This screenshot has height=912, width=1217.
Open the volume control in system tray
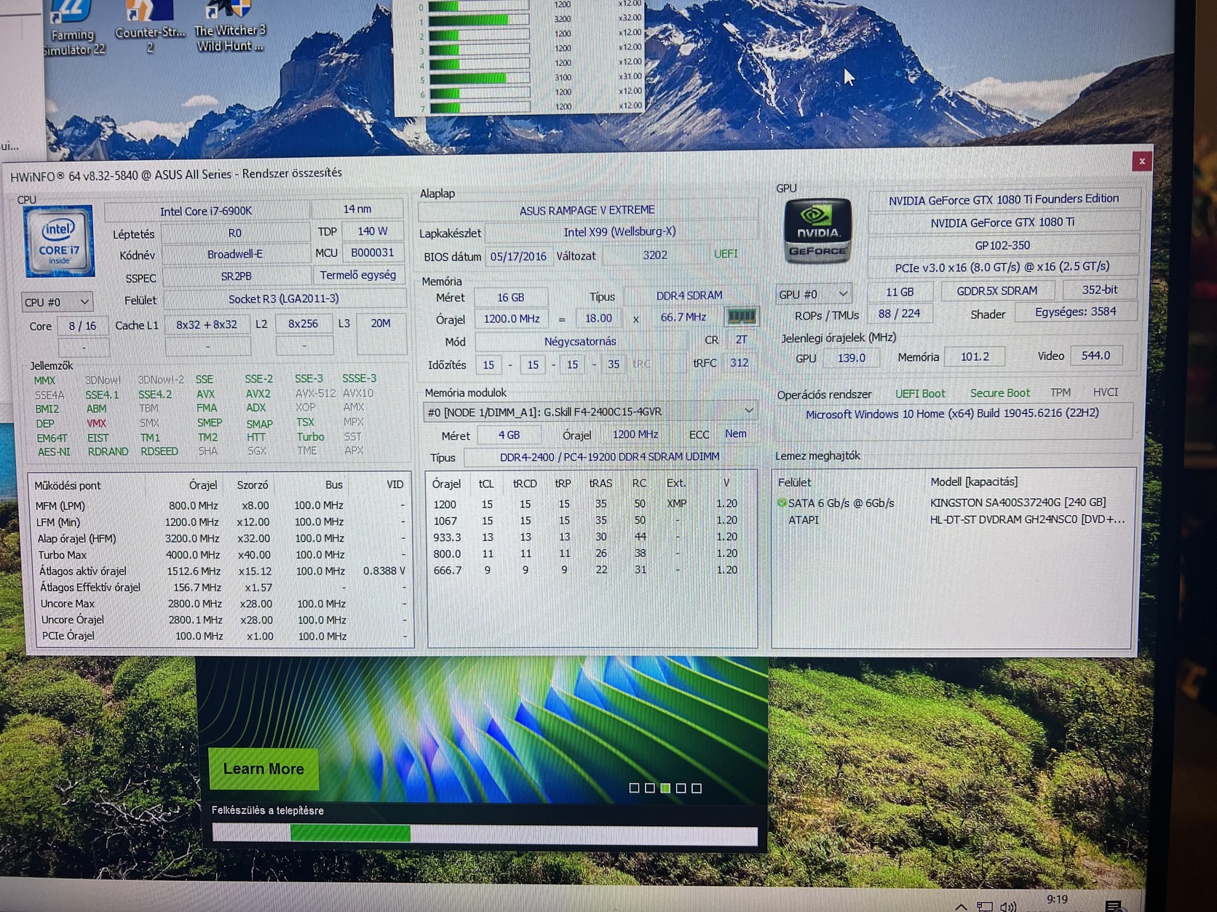tap(1007, 906)
